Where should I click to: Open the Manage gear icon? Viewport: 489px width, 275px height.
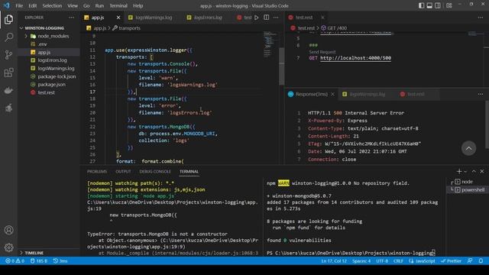tap(8, 247)
